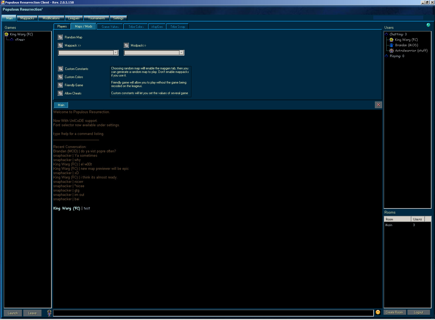Open the Mappack dropdown list
This screenshot has height=320, width=435.
(x=116, y=53)
